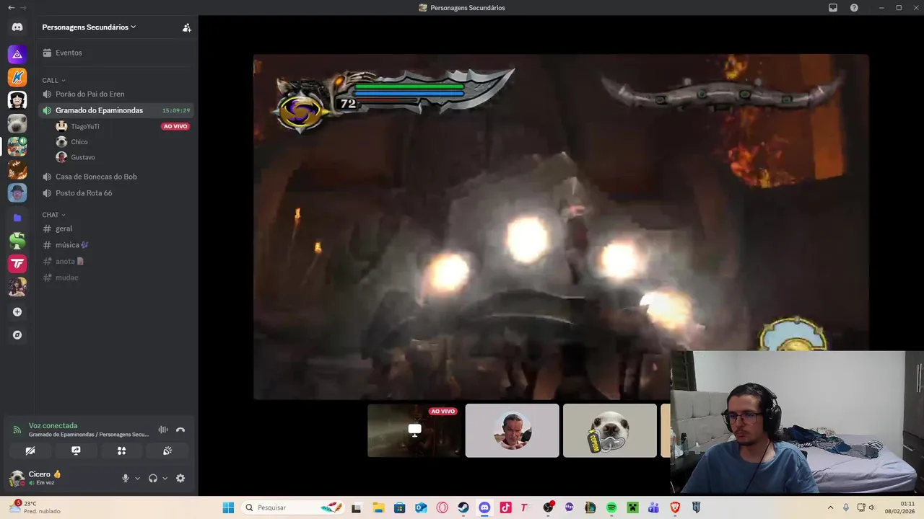
Task: Open Discord help question mark icon
Action: click(854, 8)
